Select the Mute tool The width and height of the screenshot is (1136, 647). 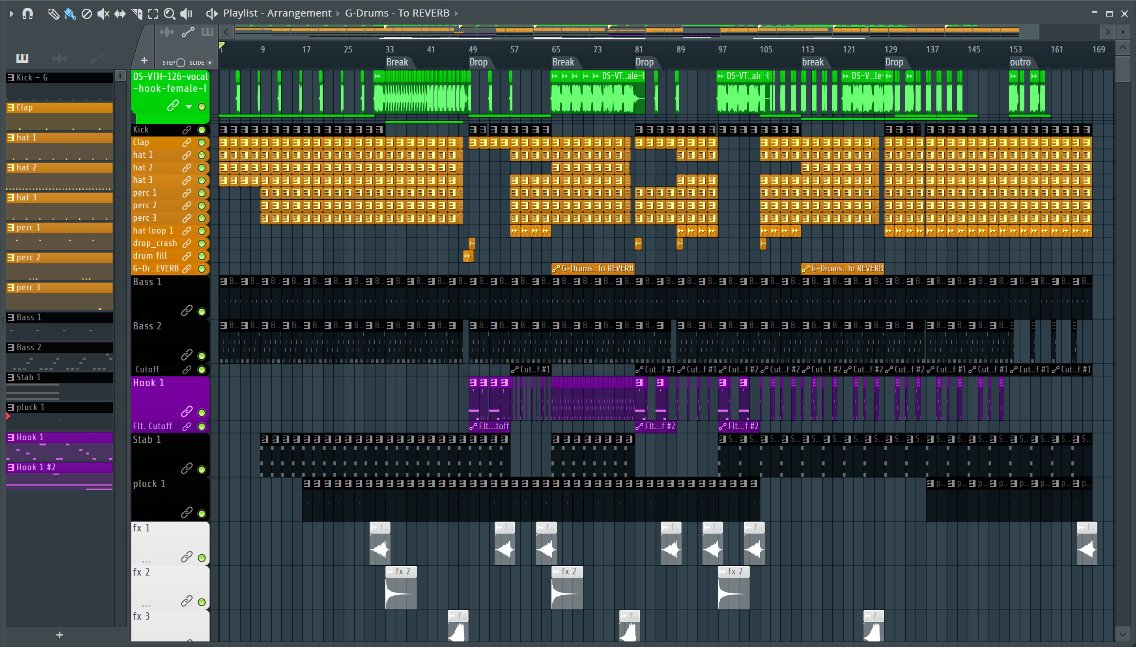[103, 13]
